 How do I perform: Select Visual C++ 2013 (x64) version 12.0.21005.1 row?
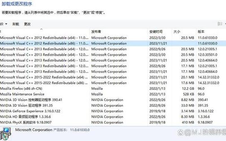(x=113, y=49)
